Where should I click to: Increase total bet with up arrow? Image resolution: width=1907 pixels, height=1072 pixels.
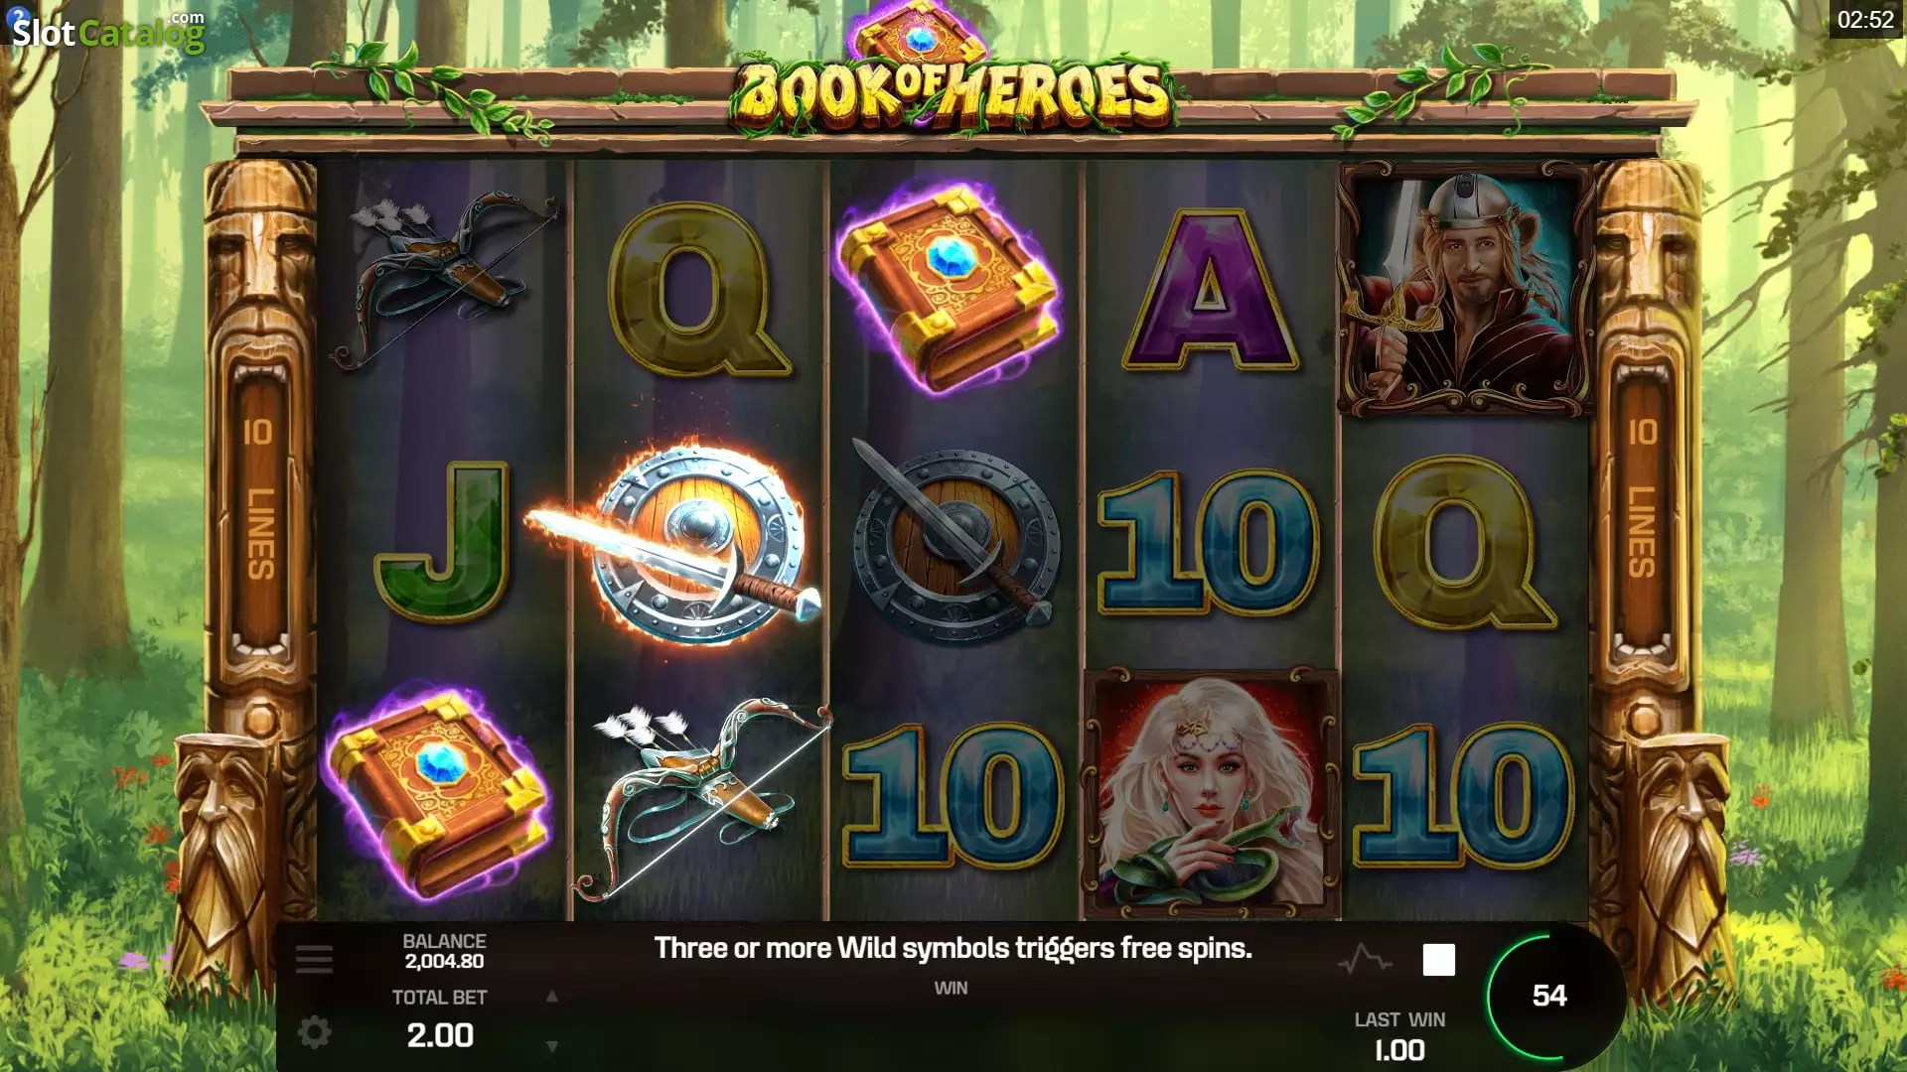pyautogui.click(x=552, y=997)
